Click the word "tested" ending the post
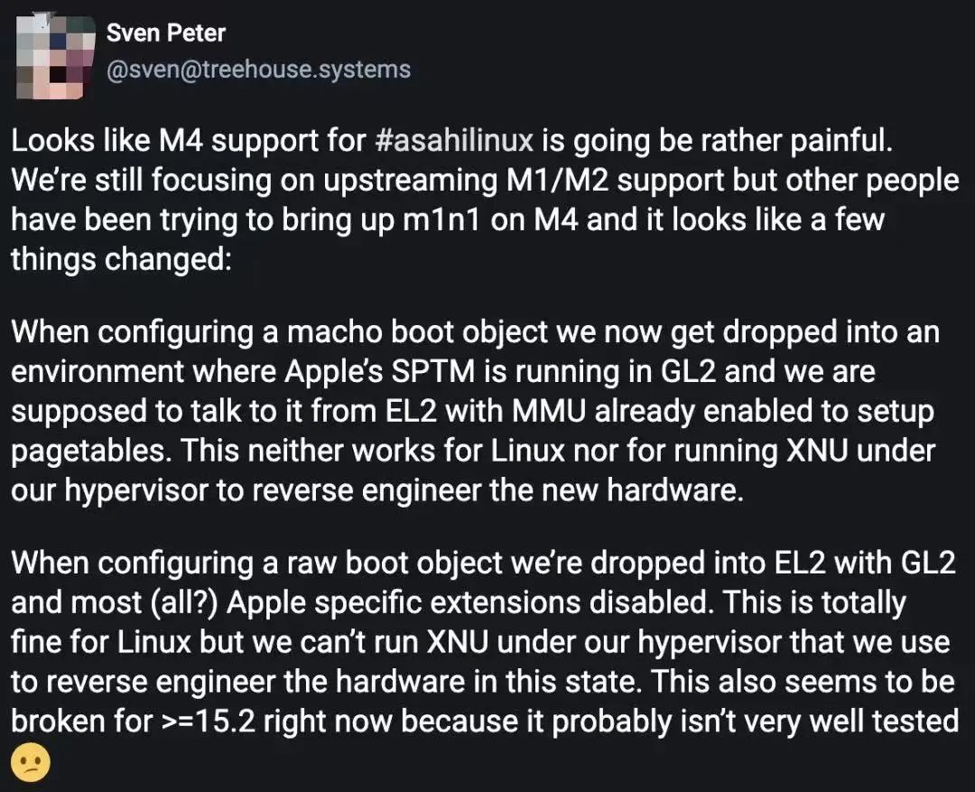The height and width of the screenshot is (792, 975). 911,721
